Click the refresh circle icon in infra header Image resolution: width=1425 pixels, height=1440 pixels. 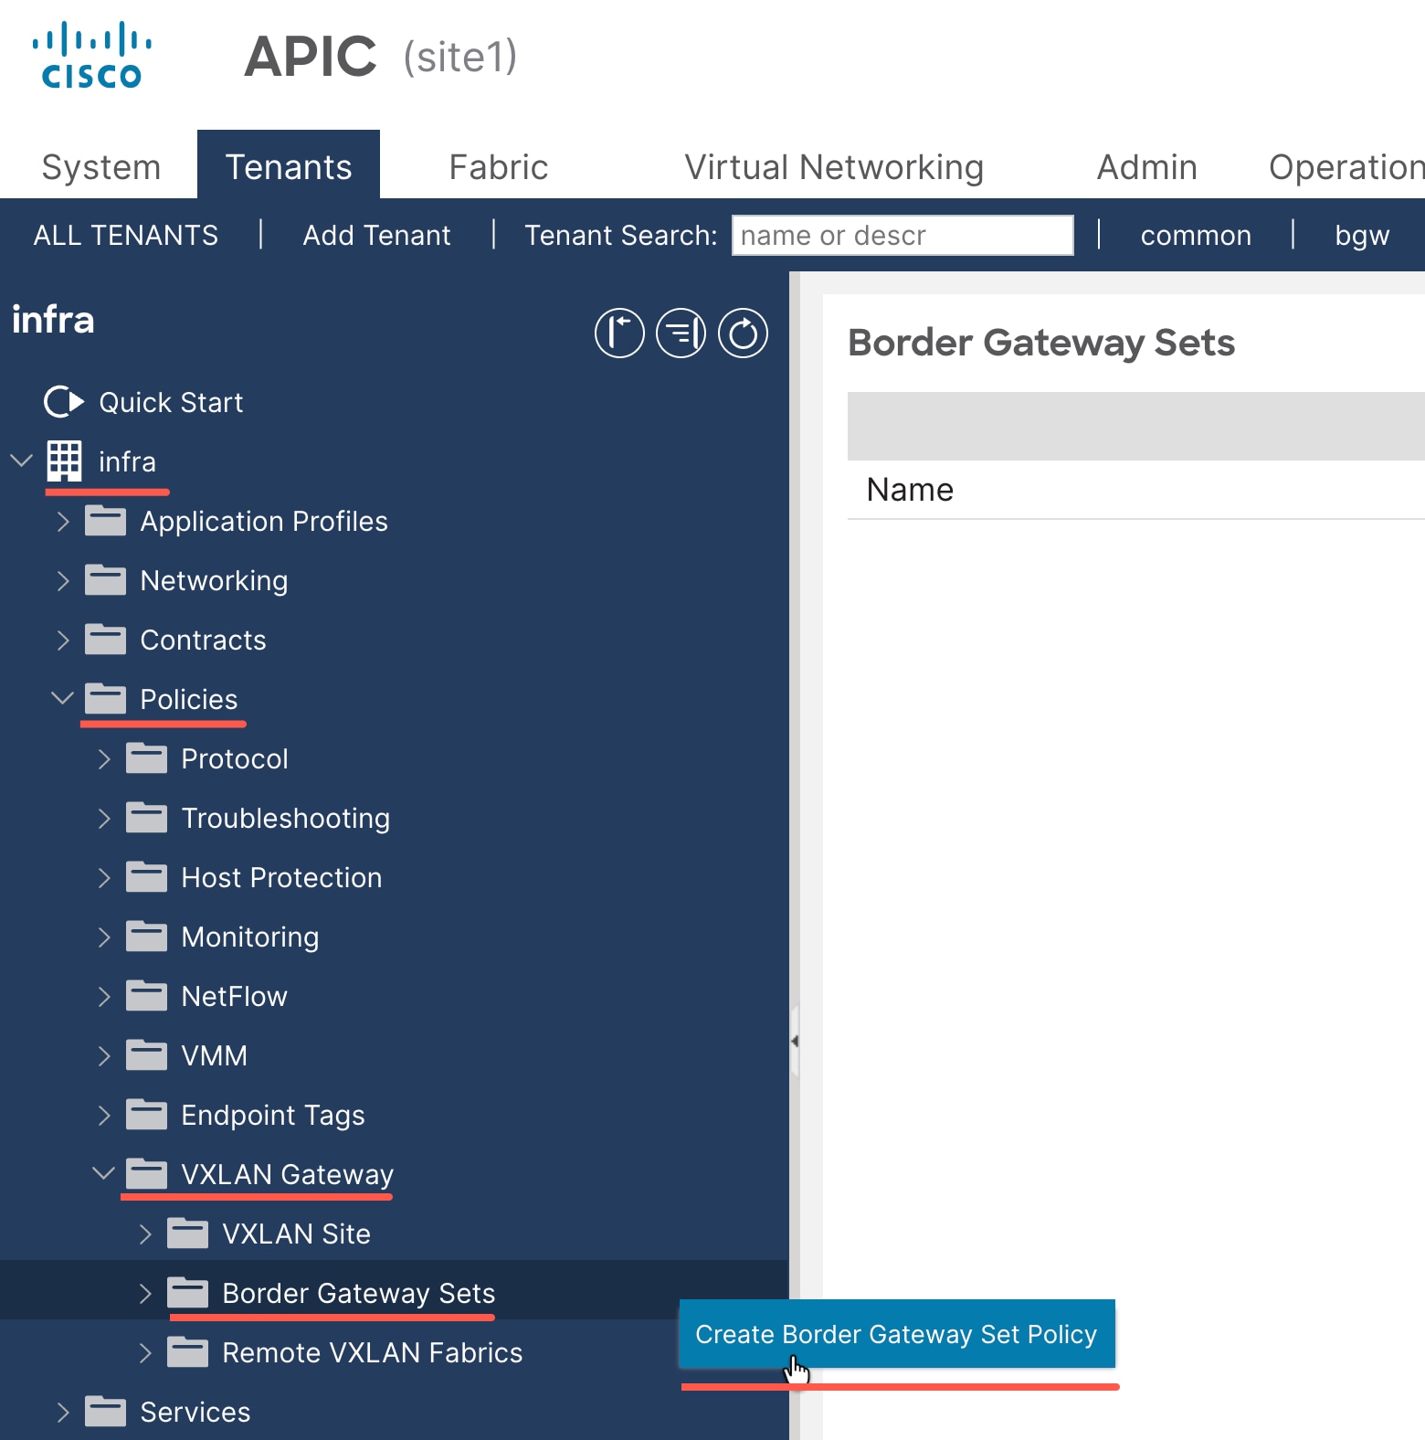point(743,333)
